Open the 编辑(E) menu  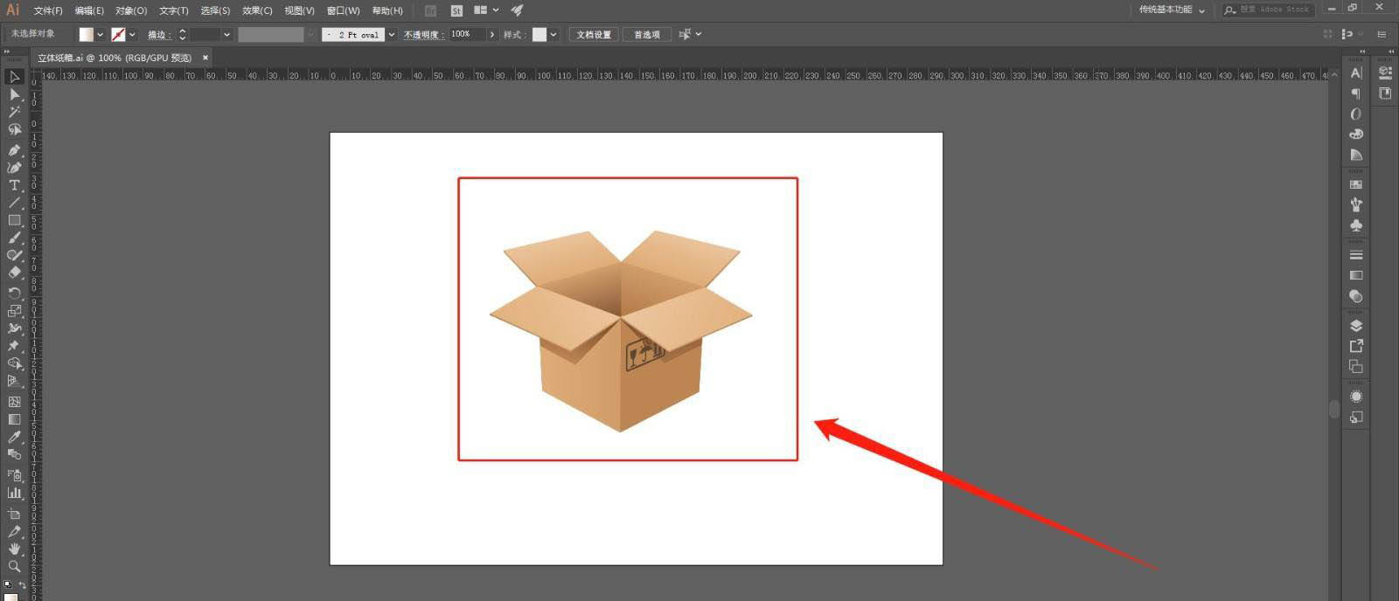click(x=89, y=10)
